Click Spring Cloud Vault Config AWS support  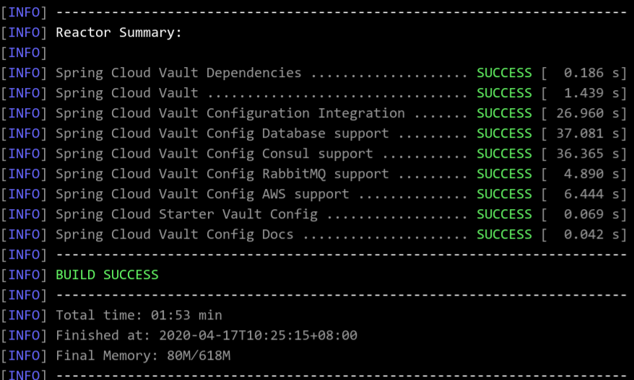[202, 194]
